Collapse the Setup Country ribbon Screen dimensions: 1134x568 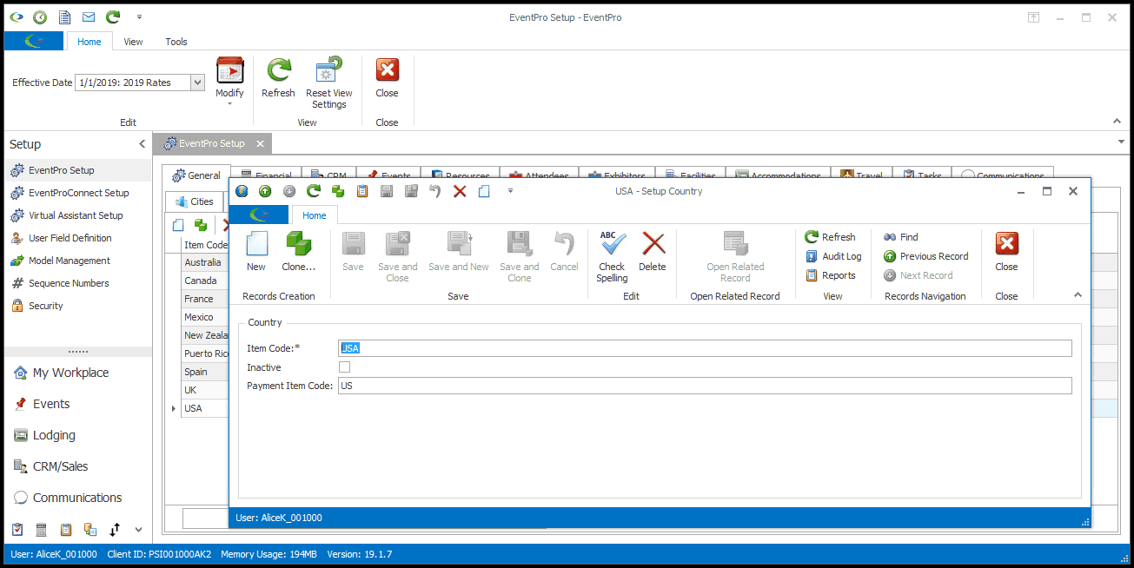(1078, 295)
